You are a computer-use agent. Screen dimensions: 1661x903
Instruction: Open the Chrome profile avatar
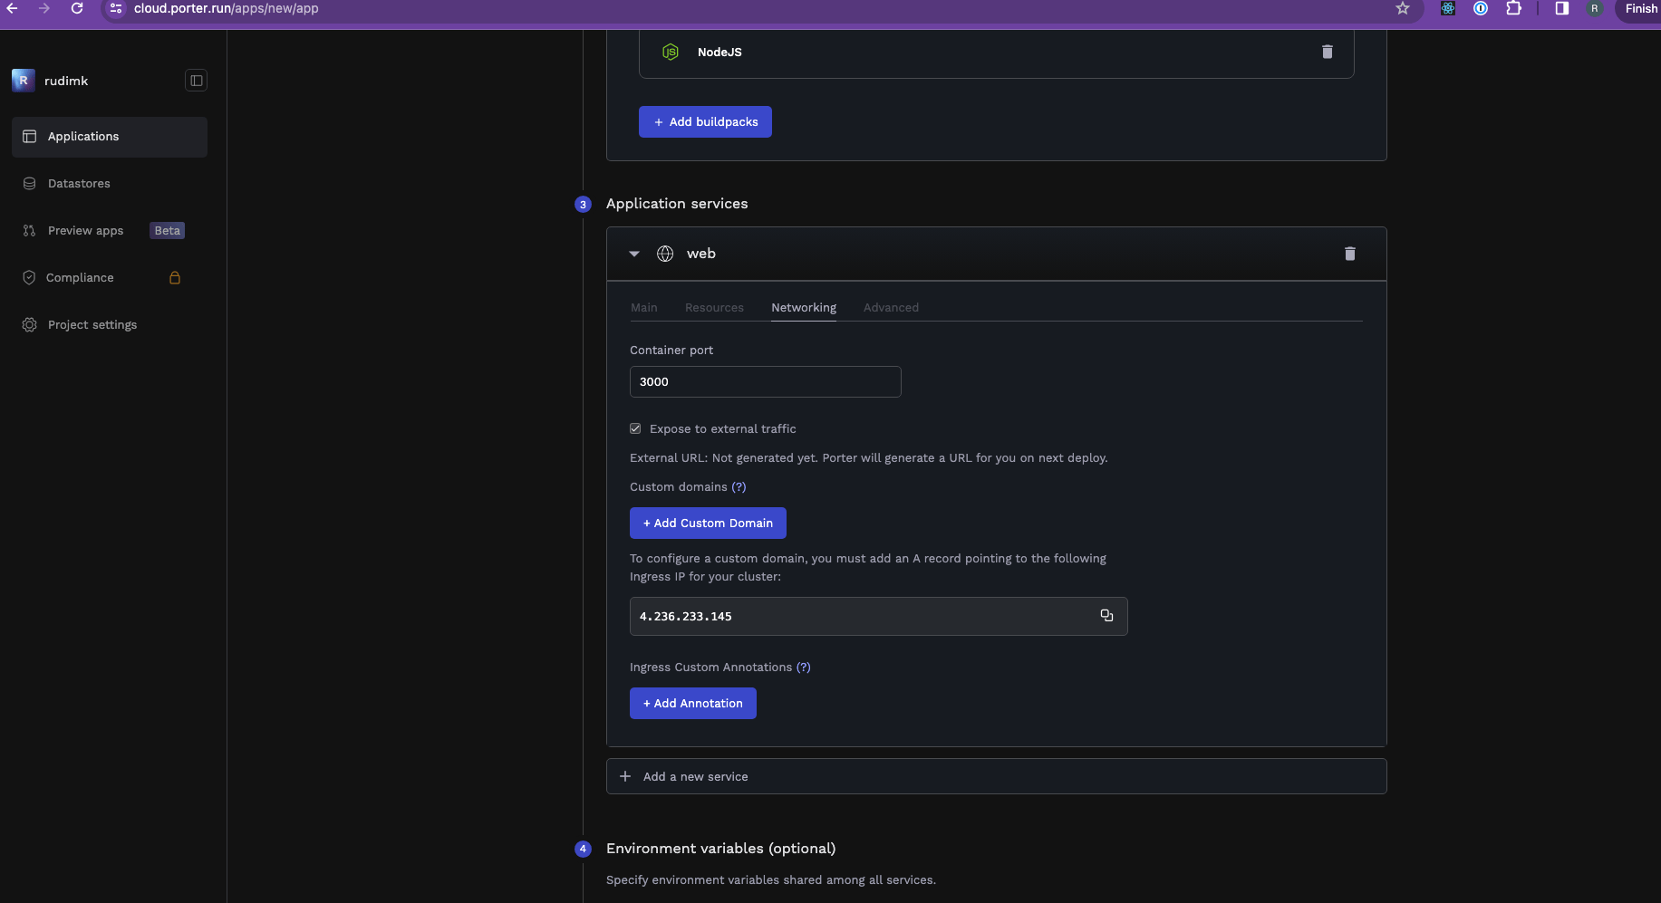(1595, 8)
